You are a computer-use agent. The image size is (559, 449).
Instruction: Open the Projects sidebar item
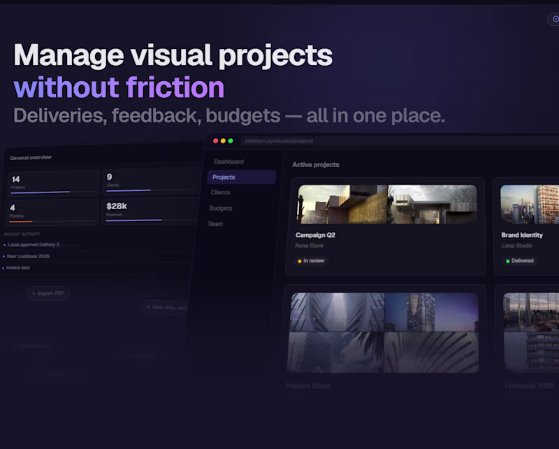pos(241,177)
